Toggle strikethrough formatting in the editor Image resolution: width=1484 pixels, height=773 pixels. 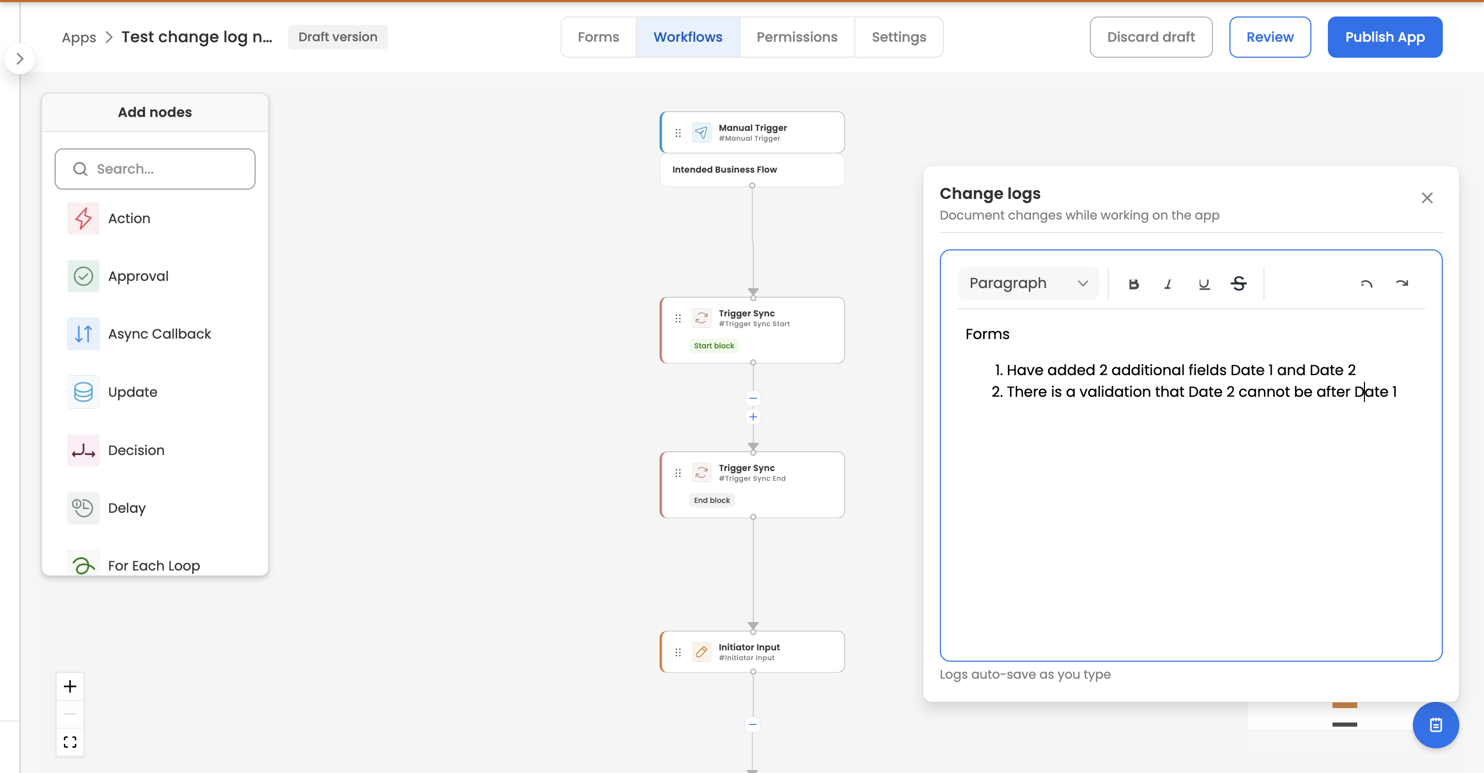click(x=1239, y=284)
